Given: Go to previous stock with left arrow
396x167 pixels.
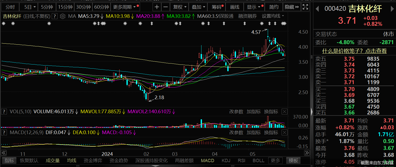Looking at the screenshot, I should coord(317,9).
